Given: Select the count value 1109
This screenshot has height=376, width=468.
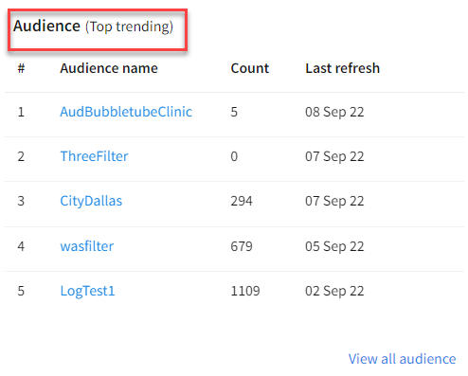Looking at the screenshot, I should pos(245,291).
